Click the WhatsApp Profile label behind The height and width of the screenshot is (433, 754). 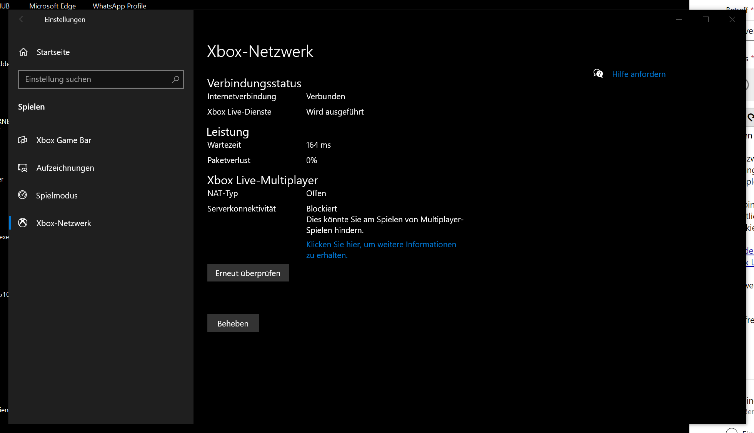(x=119, y=6)
